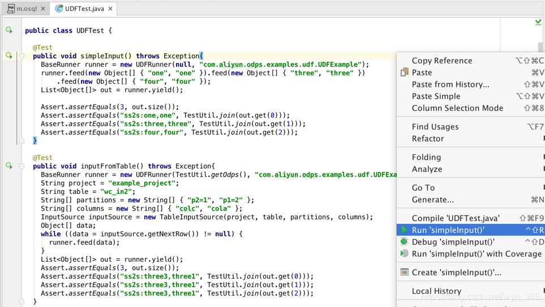Click the "ss2s:four,four" string literal
Screen dimensions: 545x307
(x=152, y=132)
